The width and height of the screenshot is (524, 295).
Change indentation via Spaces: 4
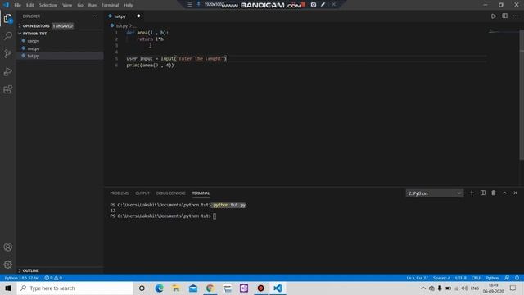[441, 278]
